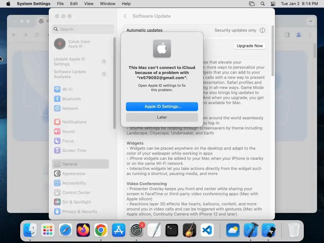324x243 pixels.
Task: Open Apple ID Settings from dialog
Action: point(162,106)
